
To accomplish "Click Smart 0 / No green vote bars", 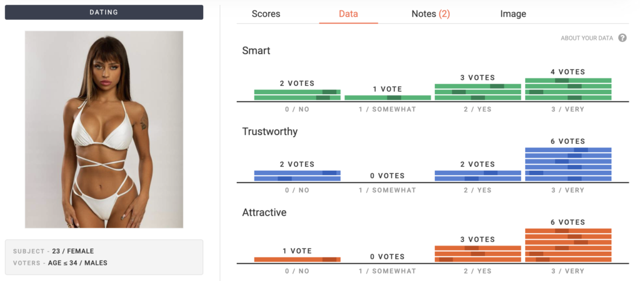I will [297, 95].
